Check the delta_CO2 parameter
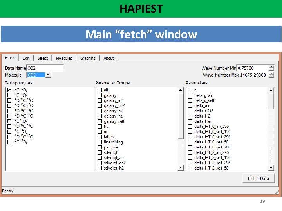This screenshot has width=282, height=211. tap(190, 111)
